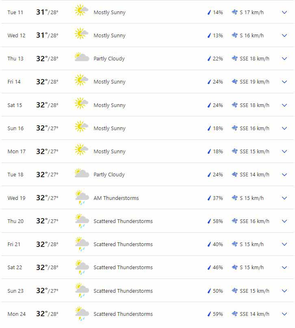Expand the Fri 21 forecast details chevron
This screenshot has width=295, height=328.
pos(284,244)
